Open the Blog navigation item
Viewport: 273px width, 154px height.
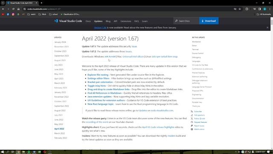tap(108, 21)
